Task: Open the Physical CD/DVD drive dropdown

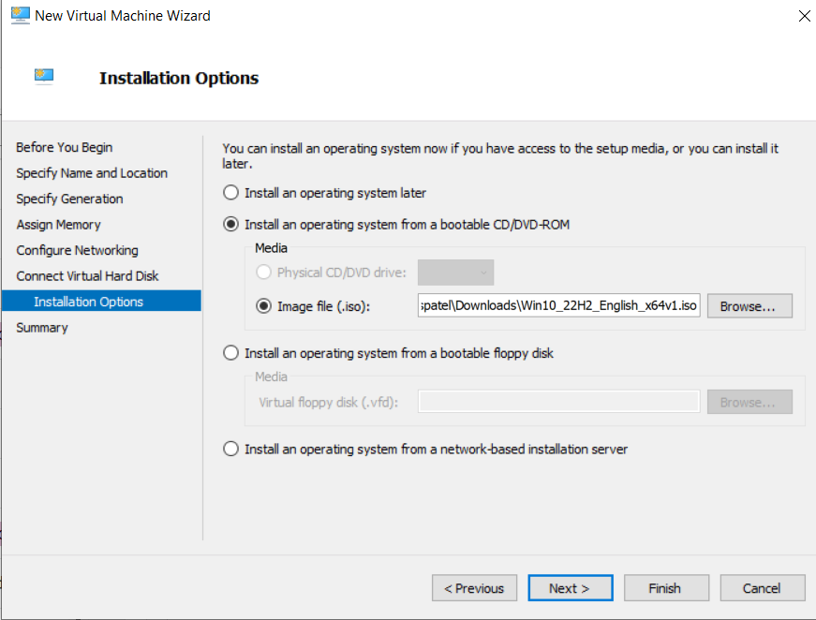Action: coord(455,273)
